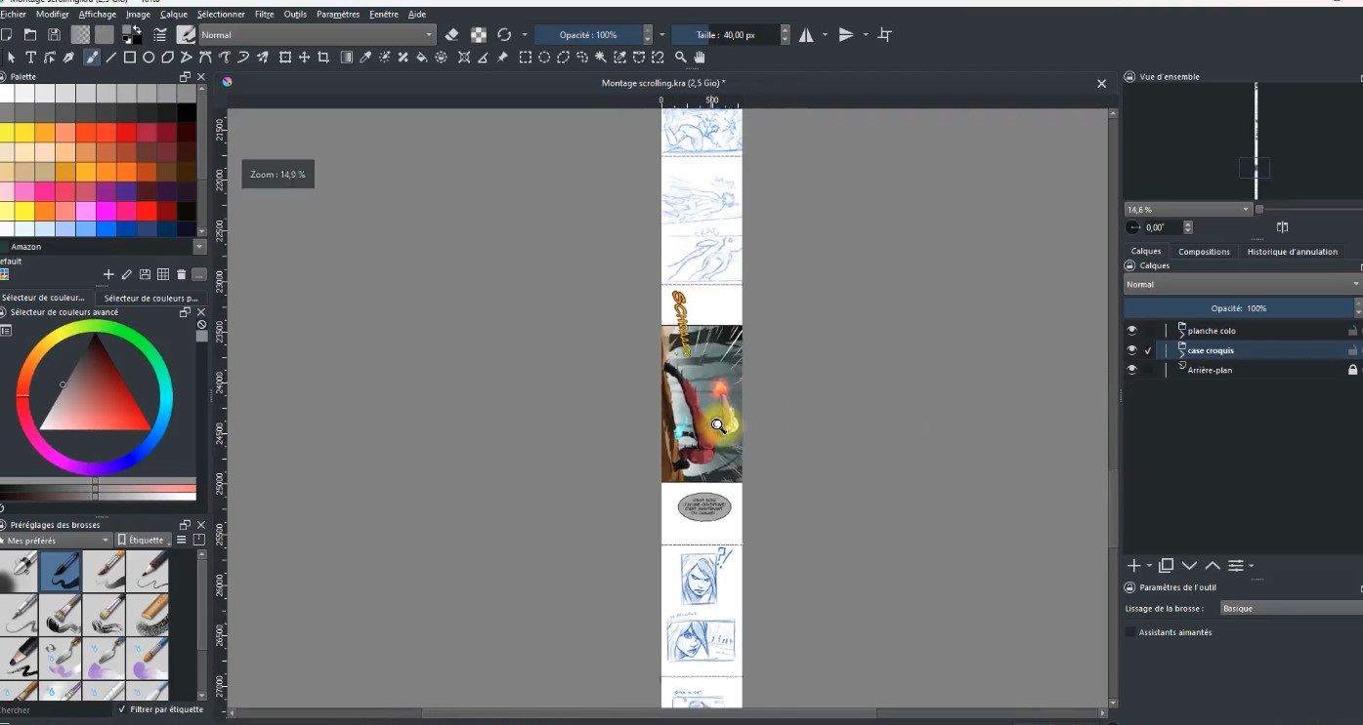Switch to Sélecteur de couleurs p... tab

pos(150,298)
